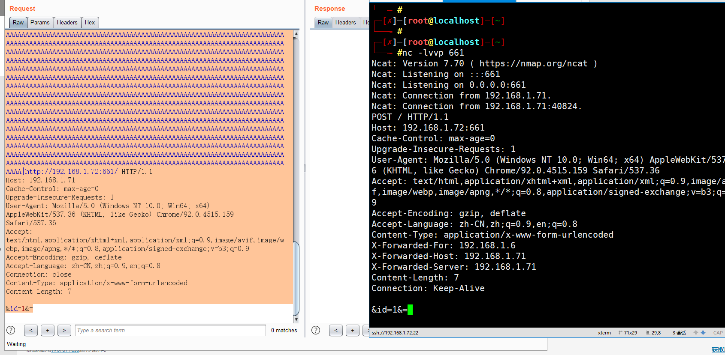
Task: Click 'Connection: close' line in request
Action: 39,274
